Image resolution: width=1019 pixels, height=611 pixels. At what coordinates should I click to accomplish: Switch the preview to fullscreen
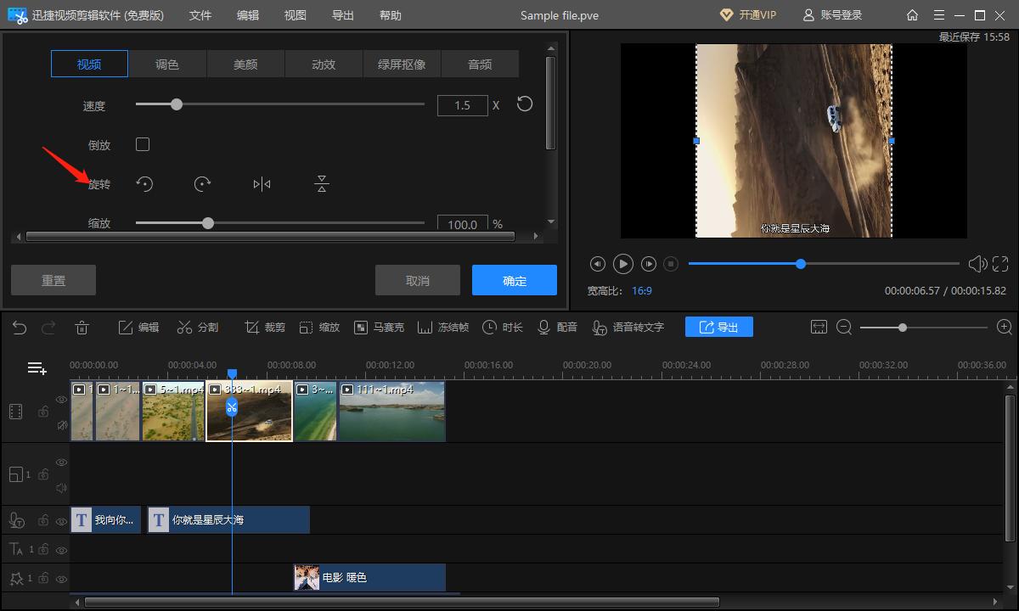[1000, 264]
